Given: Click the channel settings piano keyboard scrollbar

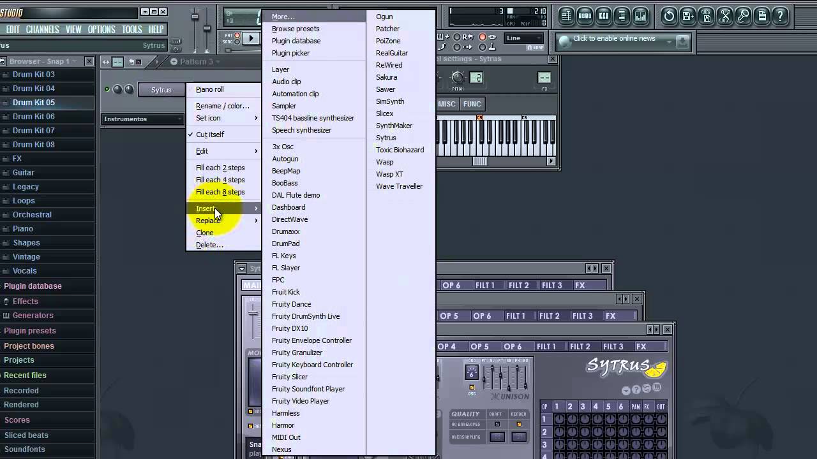Looking at the screenshot, I should pos(480,161).
